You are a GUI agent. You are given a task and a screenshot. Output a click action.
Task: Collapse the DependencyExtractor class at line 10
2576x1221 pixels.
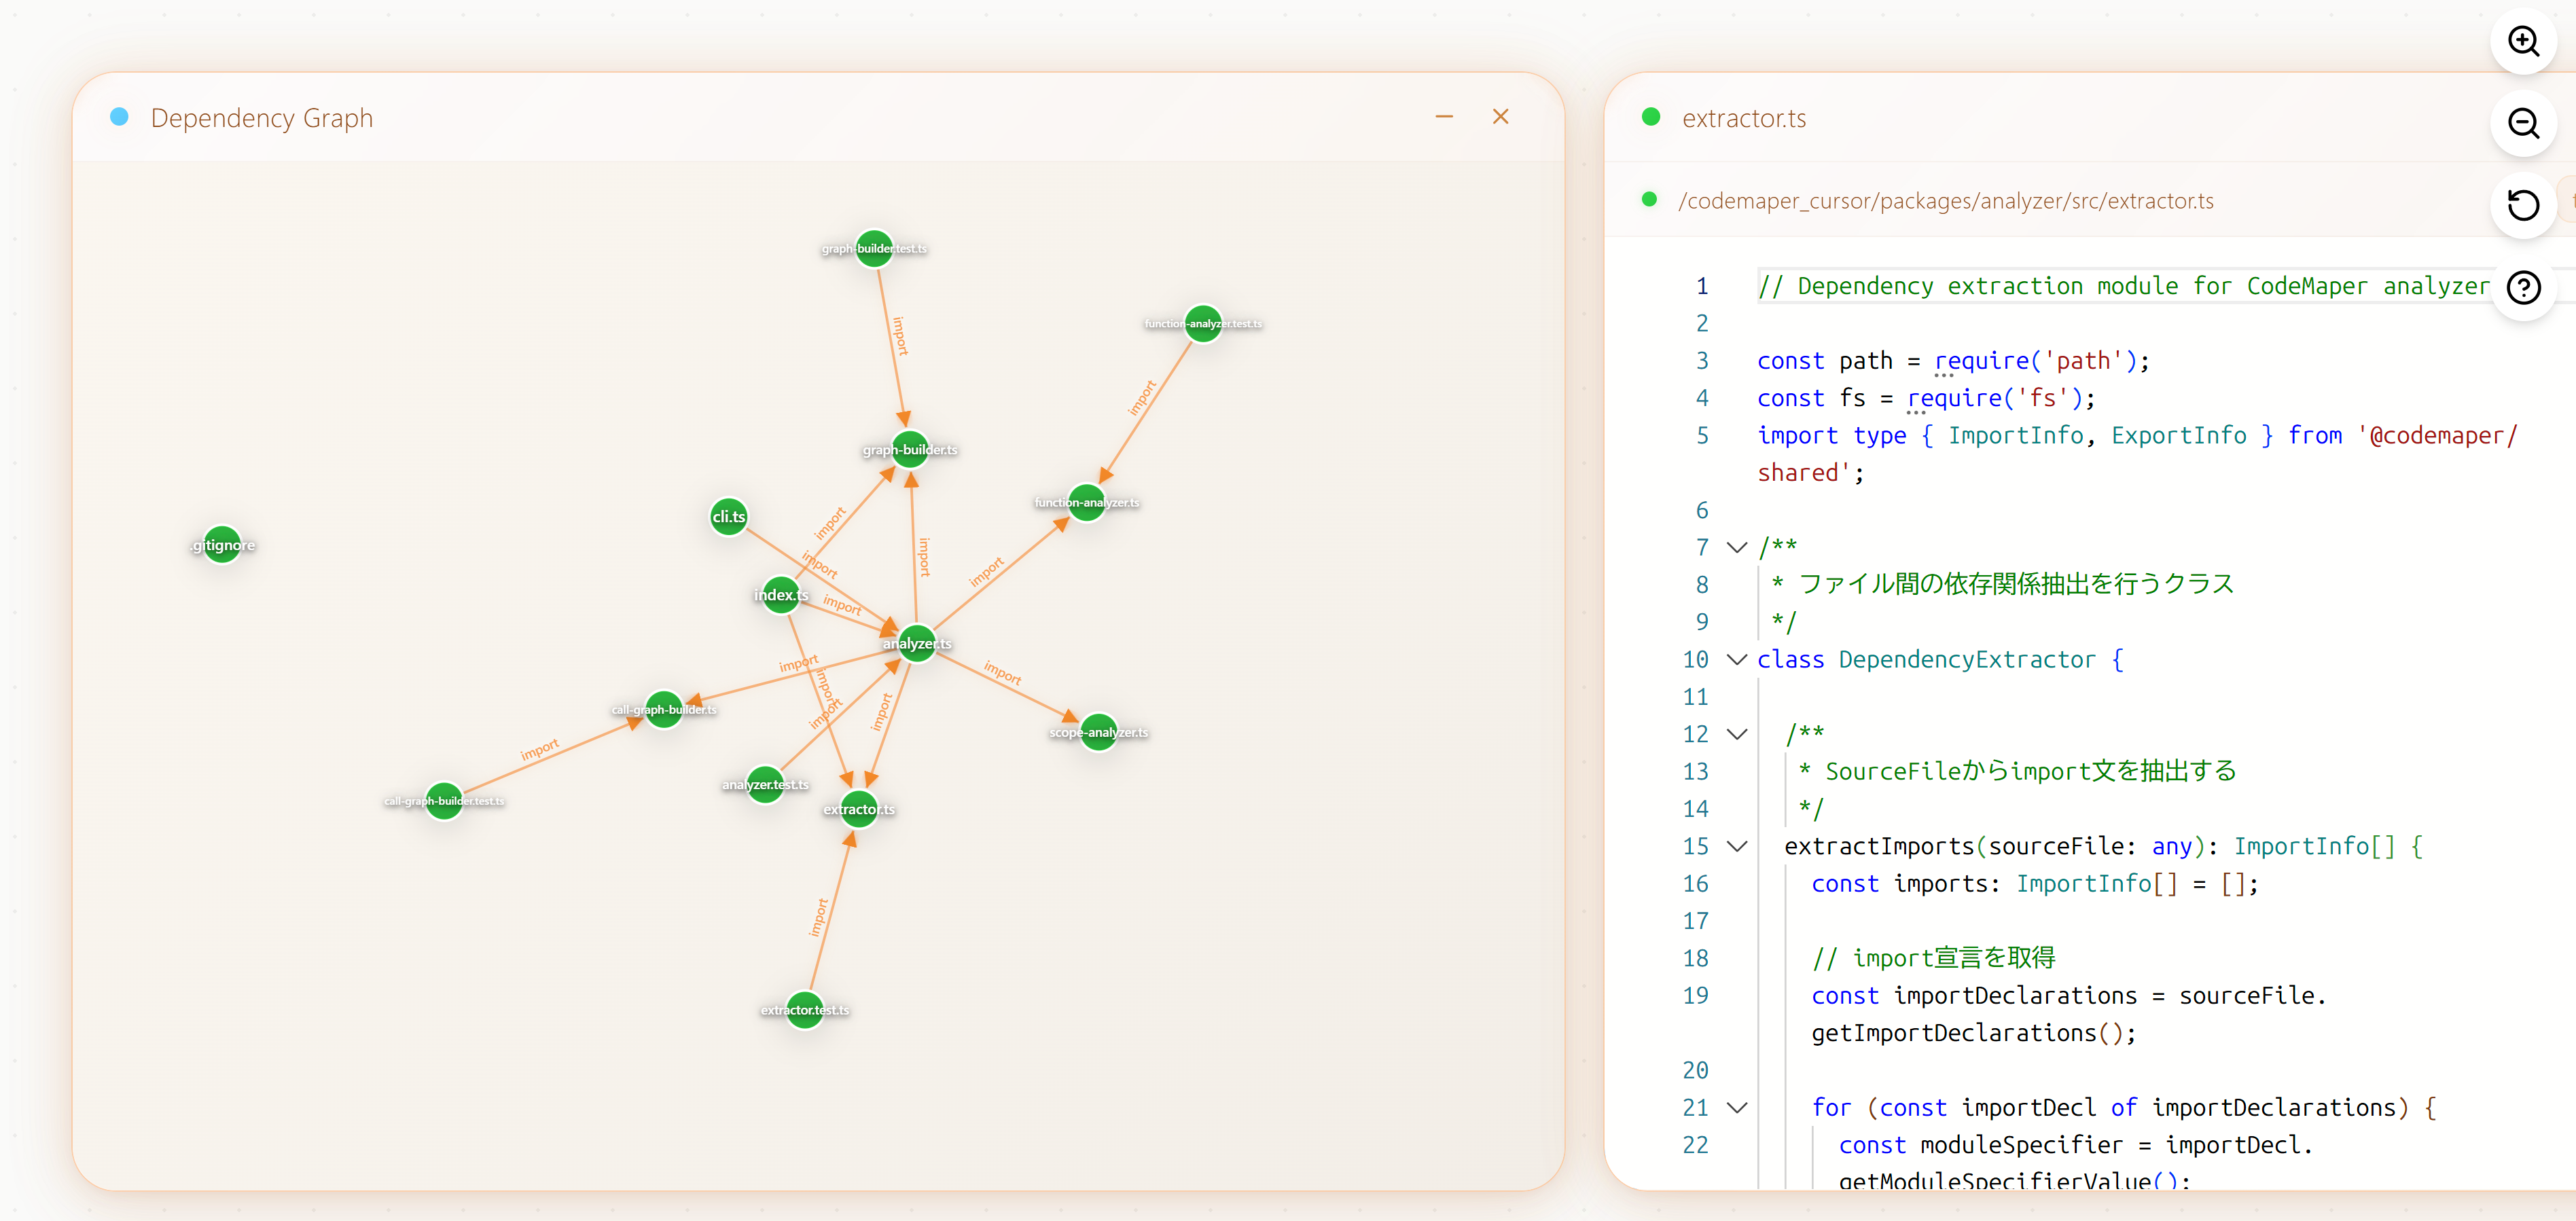coord(1737,660)
